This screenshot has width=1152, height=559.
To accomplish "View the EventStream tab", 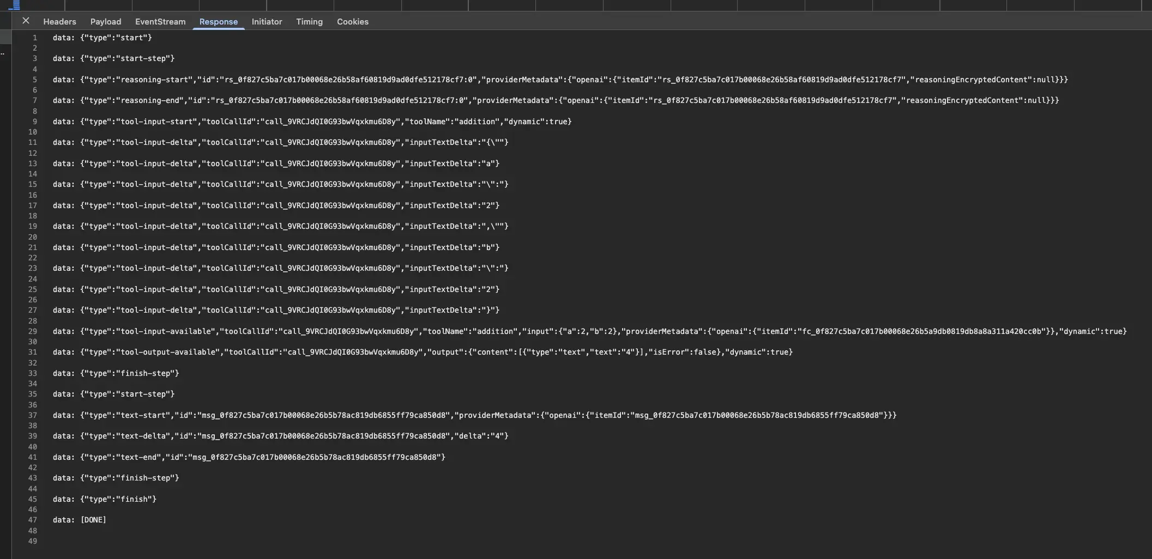I will click(x=160, y=22).
